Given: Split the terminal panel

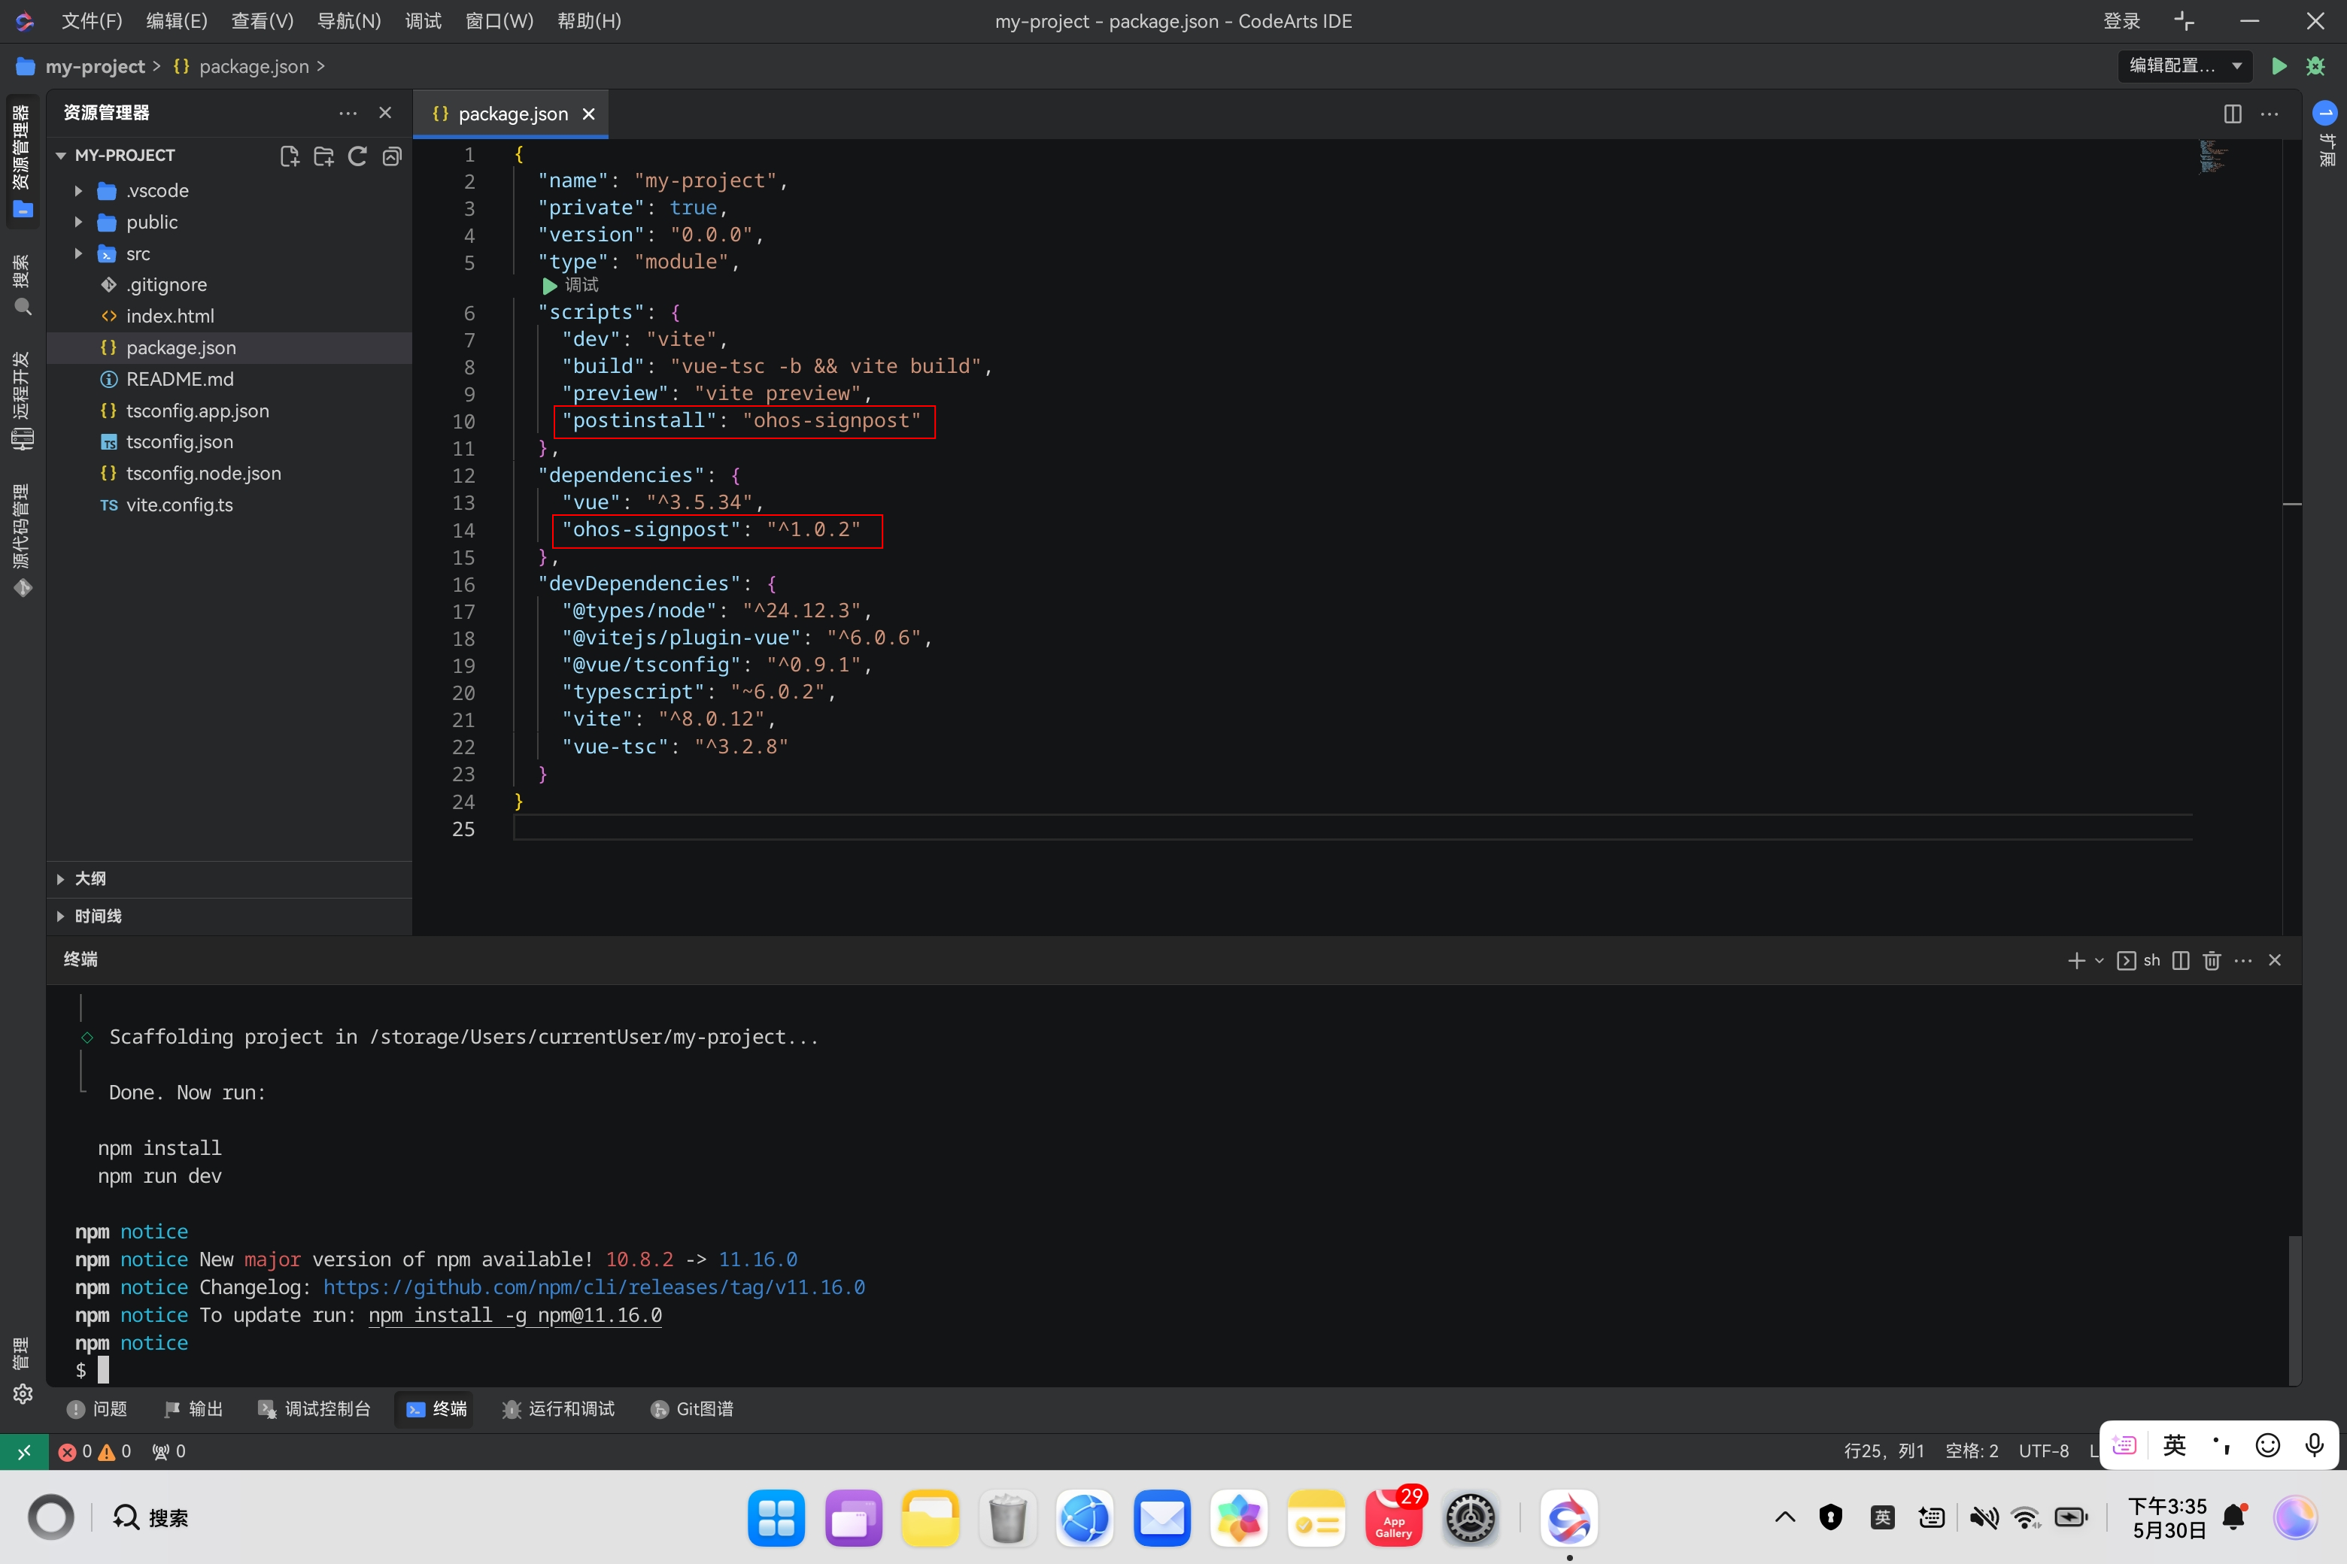Looking at the screenshot, I should pos(2180,960).
